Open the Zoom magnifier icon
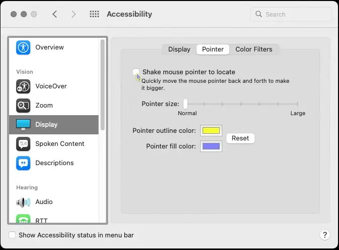This screenshot has height=250, width=339. 23,106
